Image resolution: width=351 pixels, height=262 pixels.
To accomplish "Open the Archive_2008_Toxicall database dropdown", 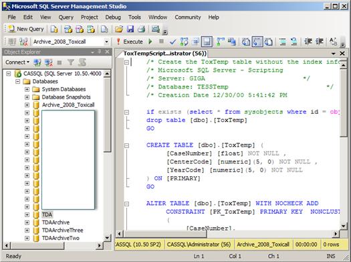I will [x=106, y=42].
